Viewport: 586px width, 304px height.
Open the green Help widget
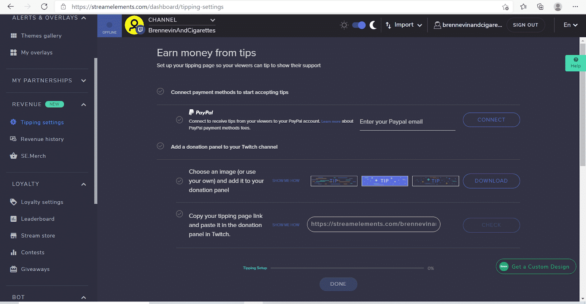tap(575, 63)
